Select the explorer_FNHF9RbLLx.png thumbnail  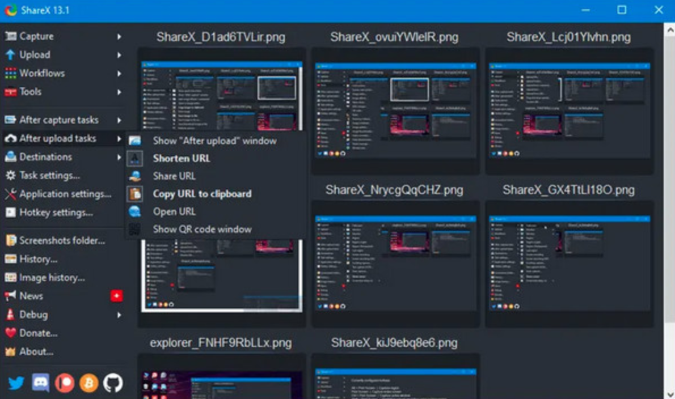tap(221, 377)
